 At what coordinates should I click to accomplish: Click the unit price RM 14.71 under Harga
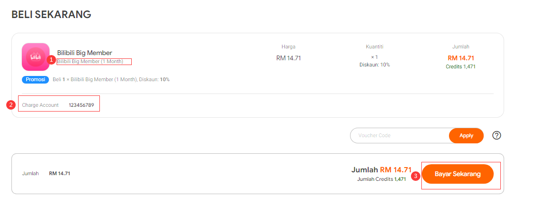[289, 58]
